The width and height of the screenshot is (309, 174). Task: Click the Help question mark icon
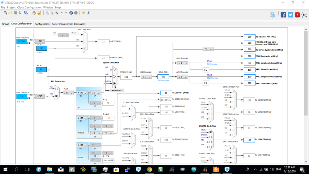(x=84, y=13)
